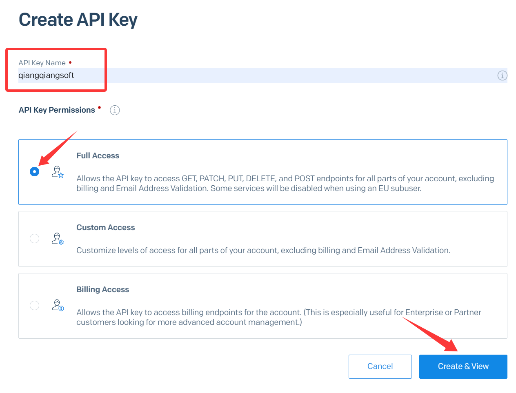Viewport: 516px width, 393px height.
Task: Click info icon beside API Key Permissions
Action: (115, 110)
